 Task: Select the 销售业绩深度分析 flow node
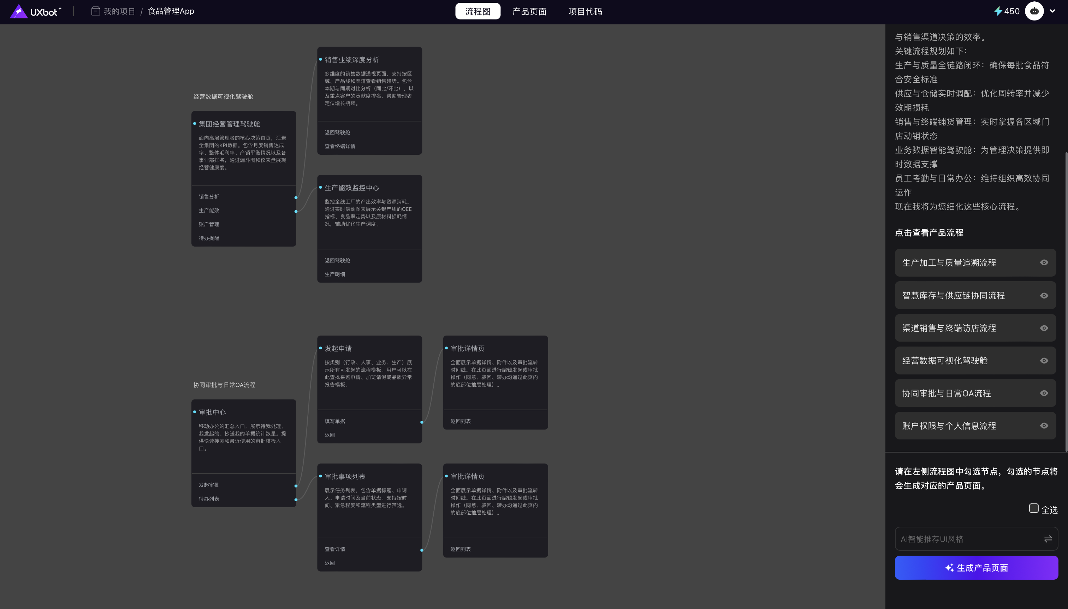click(x=352, y=60)
